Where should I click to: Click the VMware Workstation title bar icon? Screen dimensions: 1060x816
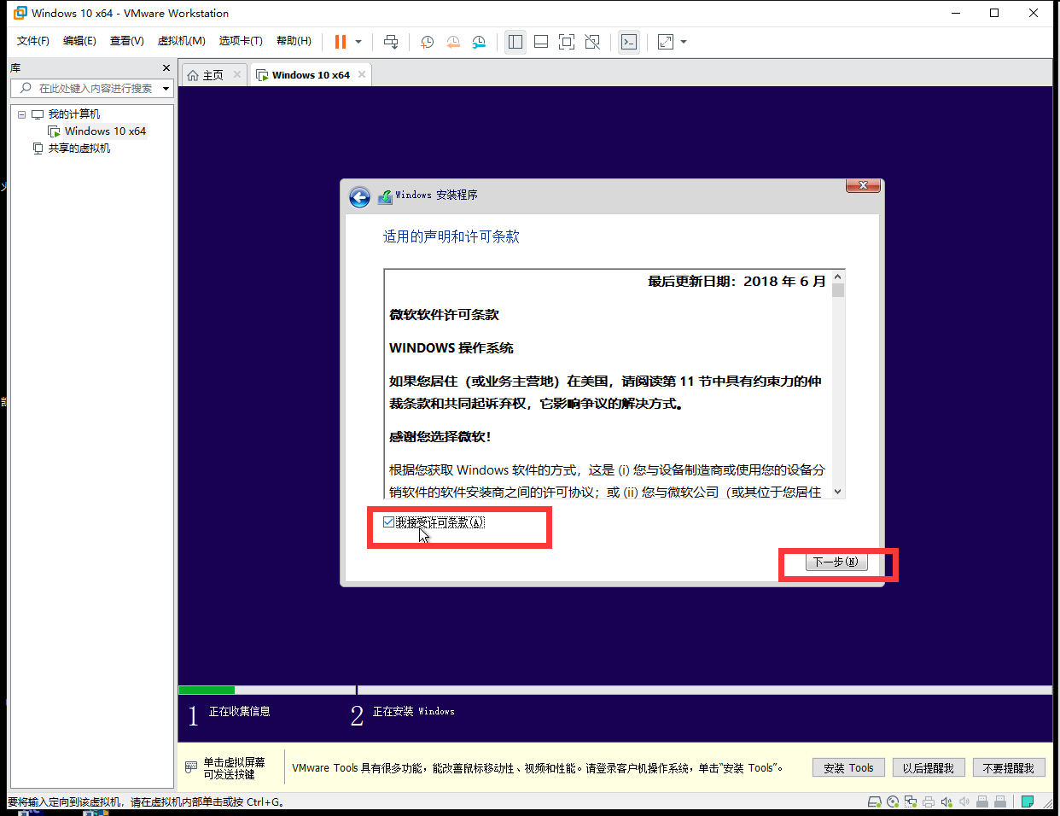pyautogui.click(x=20, y=13)
